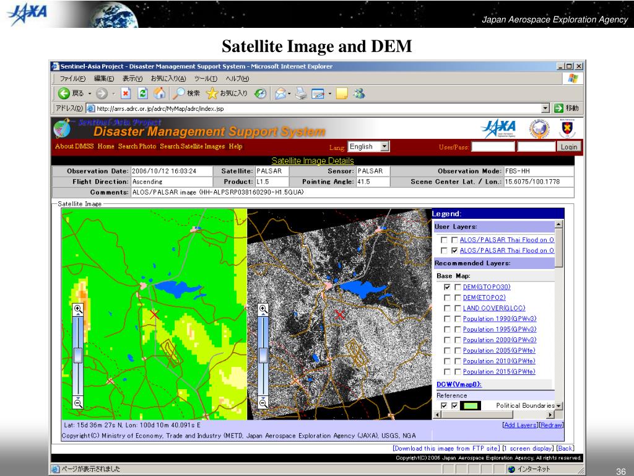Open the ファイル(F) menu

coord(72,79)
